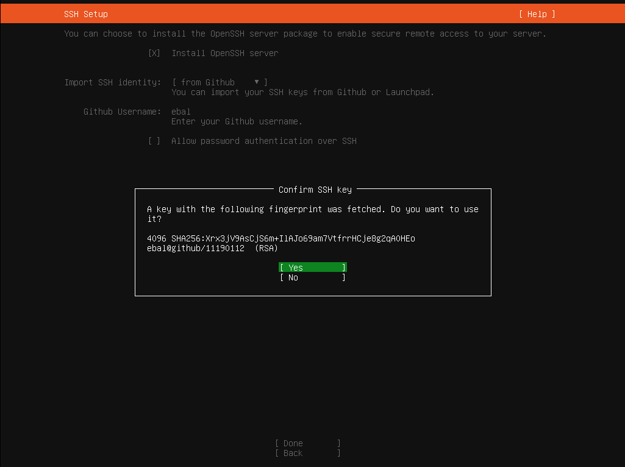The image size is (625, 467).
Task: Select the SHA256 fingerprint line
Action: click(x=280, y=238)
